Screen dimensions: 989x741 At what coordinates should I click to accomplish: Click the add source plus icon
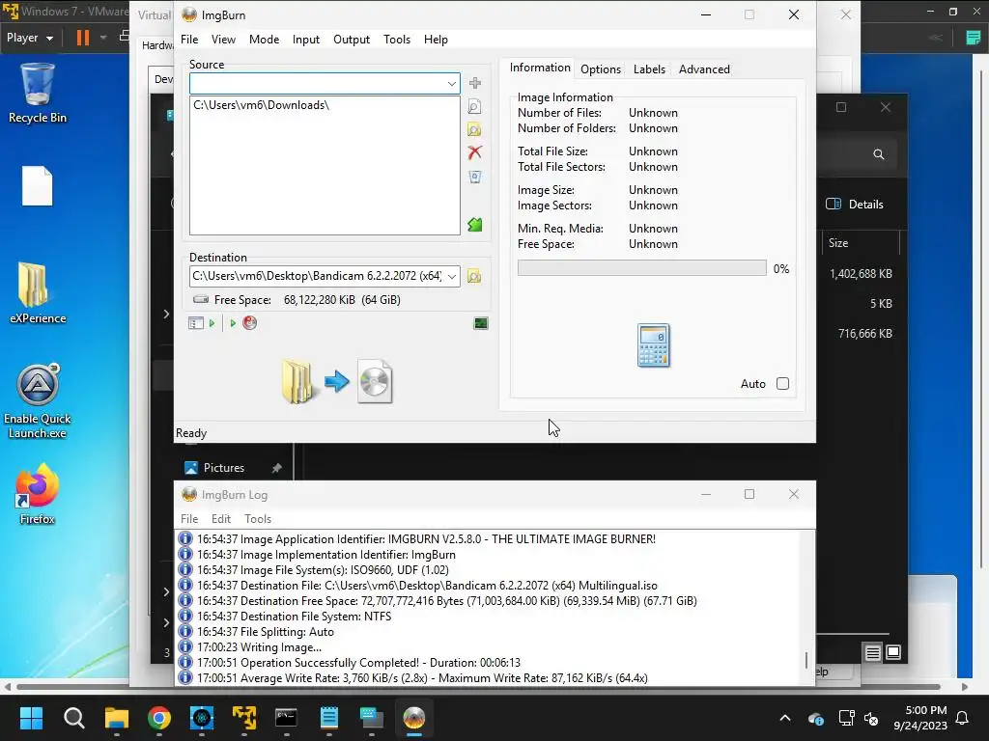[x=475, y=83]
